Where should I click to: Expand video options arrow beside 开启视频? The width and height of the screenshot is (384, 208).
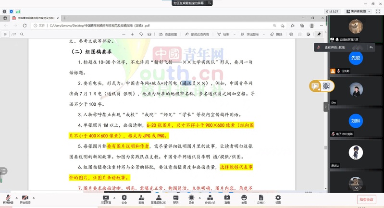click(34, 198)
